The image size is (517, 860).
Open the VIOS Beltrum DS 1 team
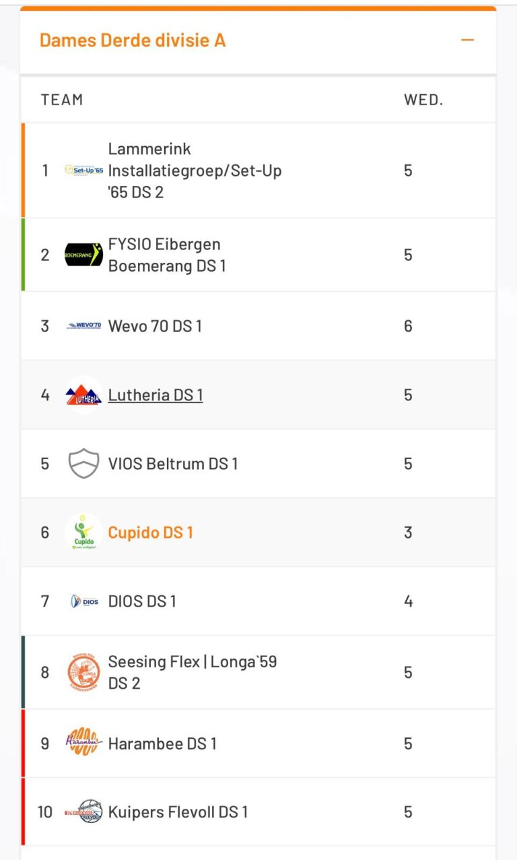point(173,464)
